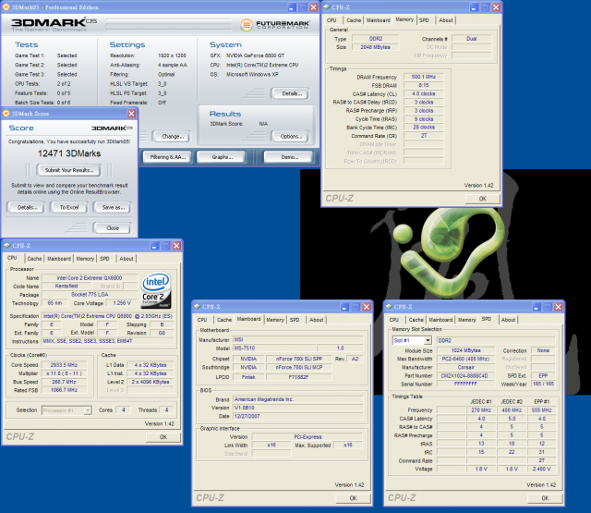Screen dimensions: 591x513
Task: Switch to Memory tab in CPU-Z Mainboard window
Action: [275, 320]
